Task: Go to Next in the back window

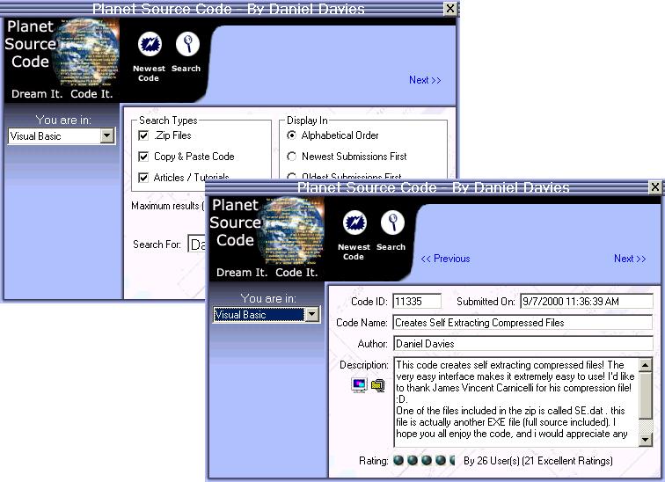Action: pyautogui.click(x=425, y=80)
